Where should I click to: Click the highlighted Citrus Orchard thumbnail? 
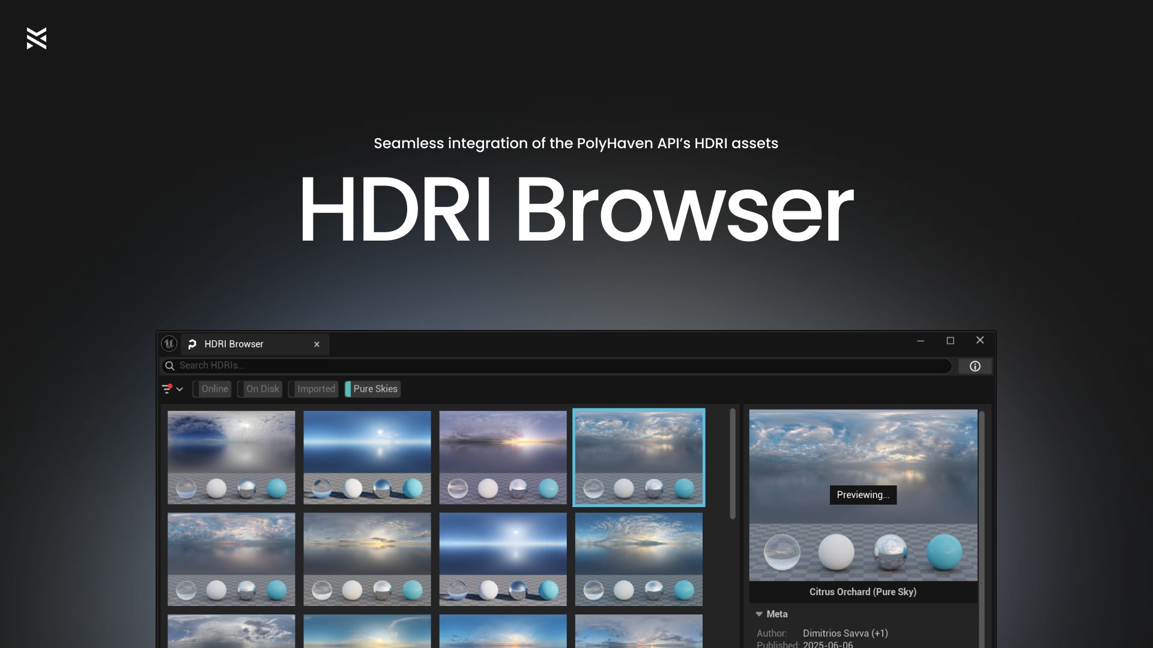(x=638, y=457)
